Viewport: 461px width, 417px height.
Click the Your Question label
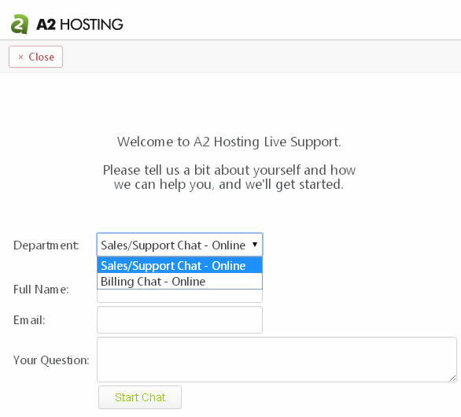click(51, 360)
